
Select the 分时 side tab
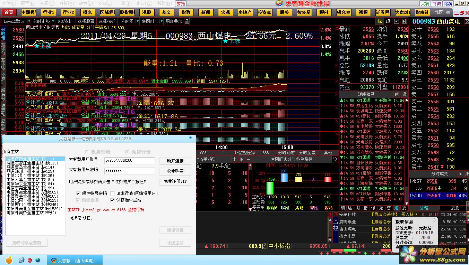coord(3,34)
